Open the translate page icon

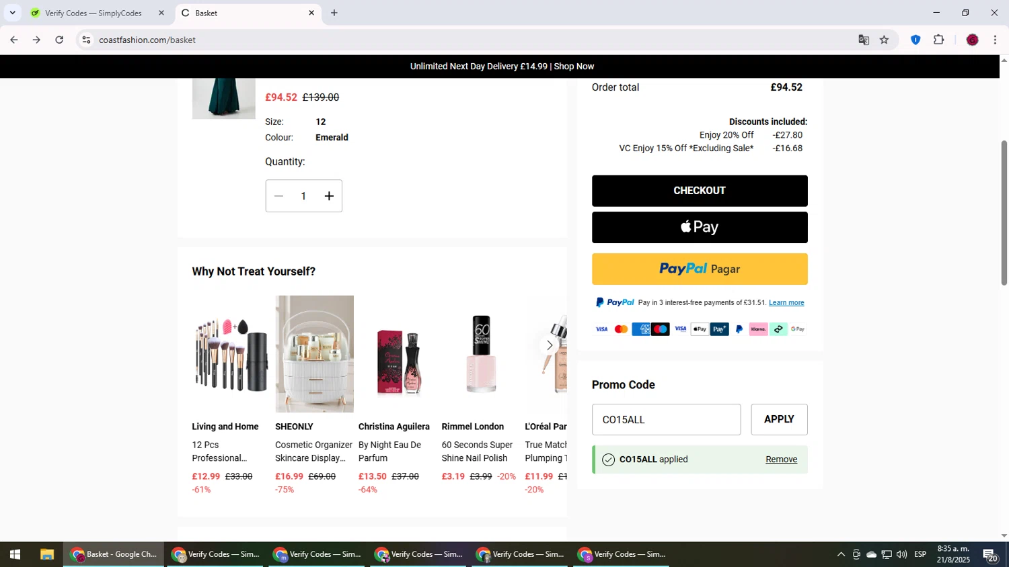point(864,40)
